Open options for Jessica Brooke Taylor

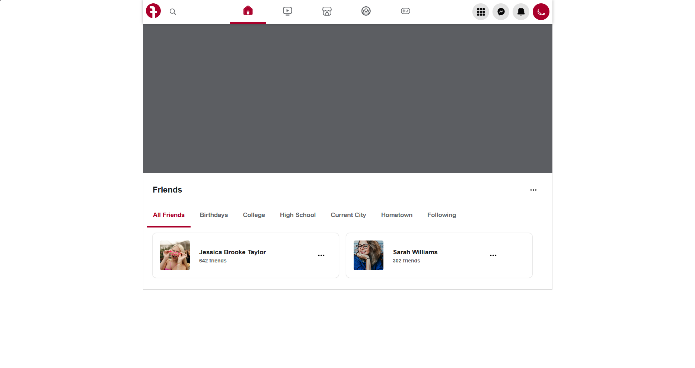321,255
